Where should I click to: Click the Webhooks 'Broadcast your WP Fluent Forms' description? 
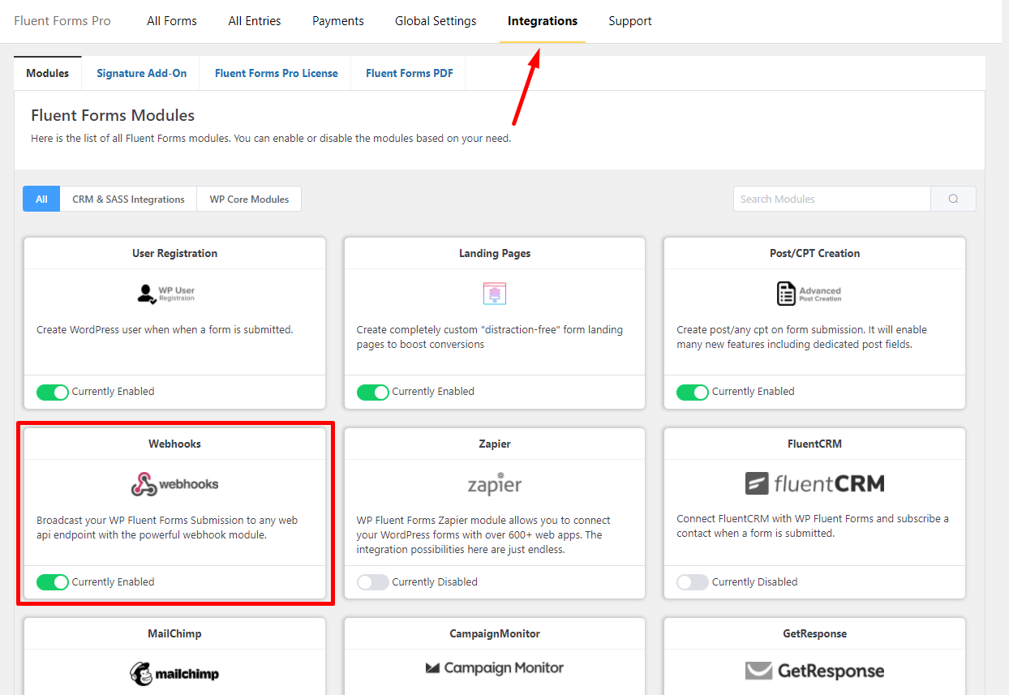[167, 528]
